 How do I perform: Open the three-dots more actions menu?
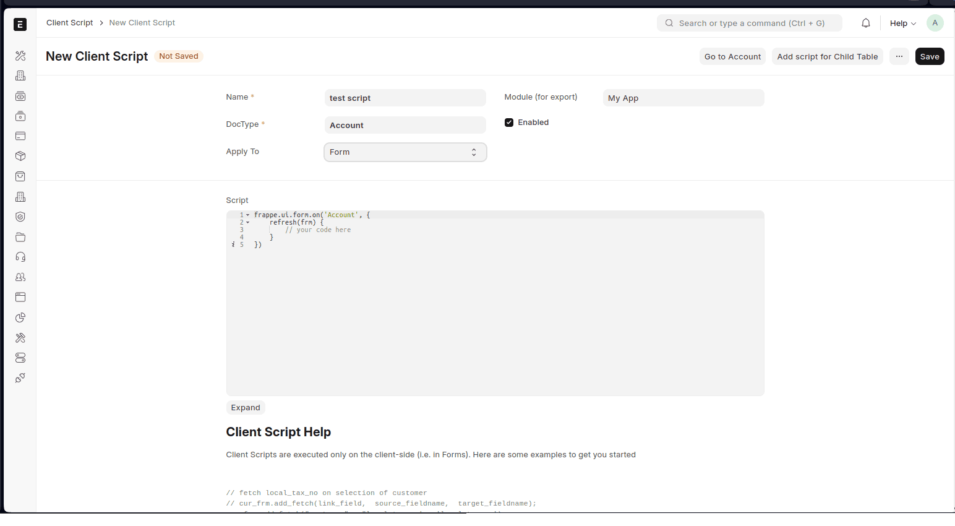(x=899, y=56)
